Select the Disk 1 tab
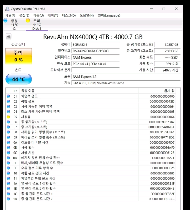190x210 pixels. [37, 25]
